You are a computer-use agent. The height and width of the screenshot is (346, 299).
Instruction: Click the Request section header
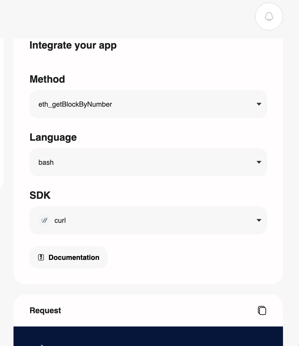(45, 310)
